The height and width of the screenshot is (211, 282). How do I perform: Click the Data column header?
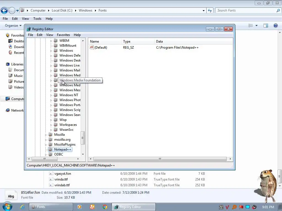pos(194,41)
